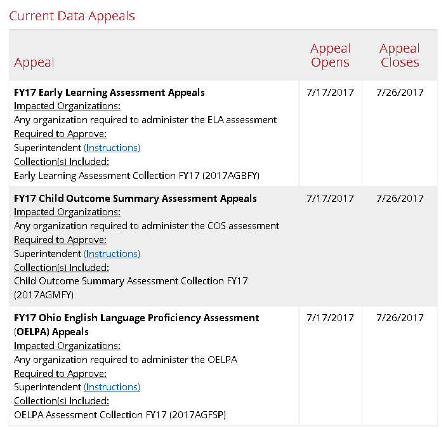Click FY17 Ohio English Language Proficiency Assessment title
The image size is (441, 429).
(136, 318)
